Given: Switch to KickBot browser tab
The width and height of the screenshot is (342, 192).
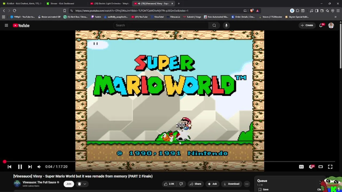Looking at the screenshot, I should pyautogui.click(x=22, y=3).
